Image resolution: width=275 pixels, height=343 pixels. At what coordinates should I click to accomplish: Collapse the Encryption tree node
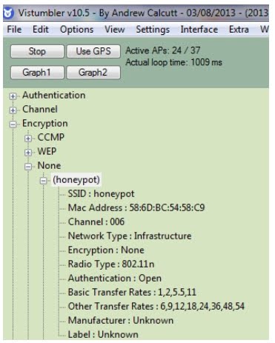tap(13, 124)
